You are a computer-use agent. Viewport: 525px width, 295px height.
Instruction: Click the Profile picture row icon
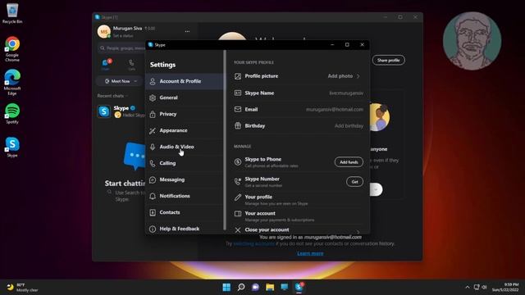coord(238,76)
